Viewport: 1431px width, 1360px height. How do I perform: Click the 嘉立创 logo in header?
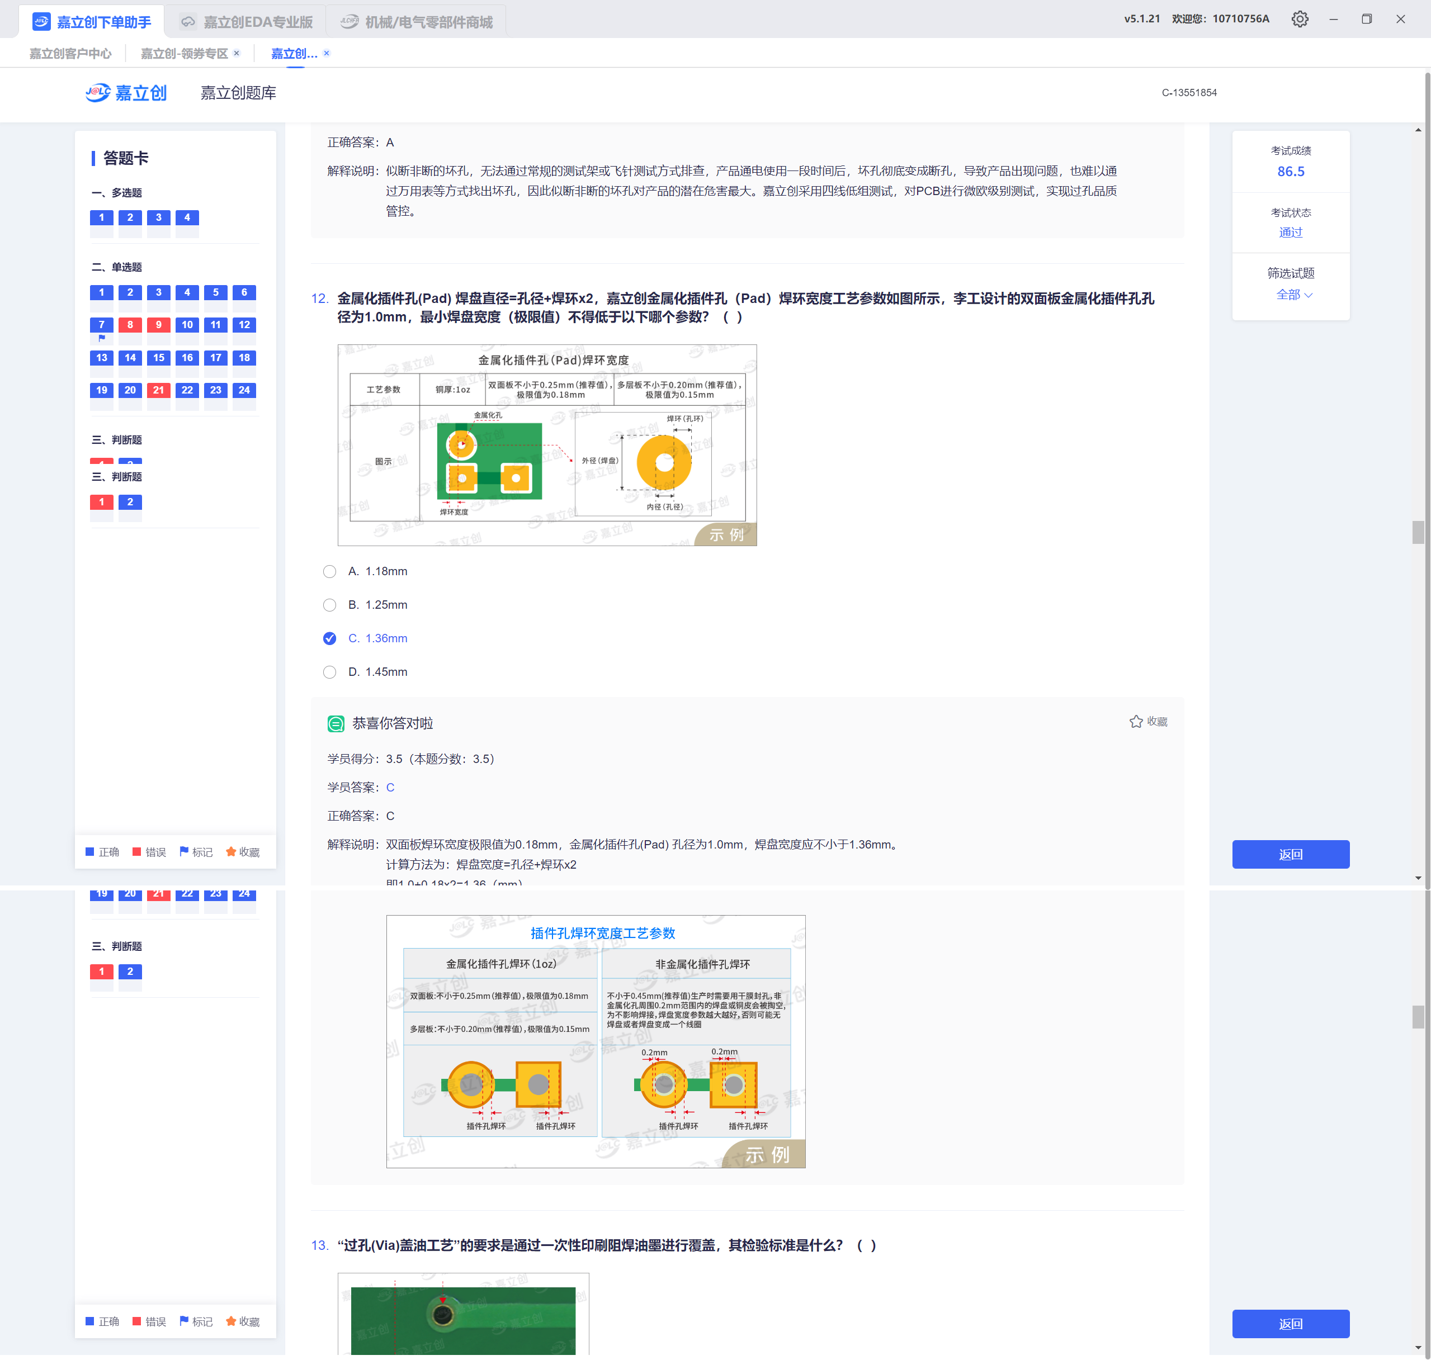[126, 93]
